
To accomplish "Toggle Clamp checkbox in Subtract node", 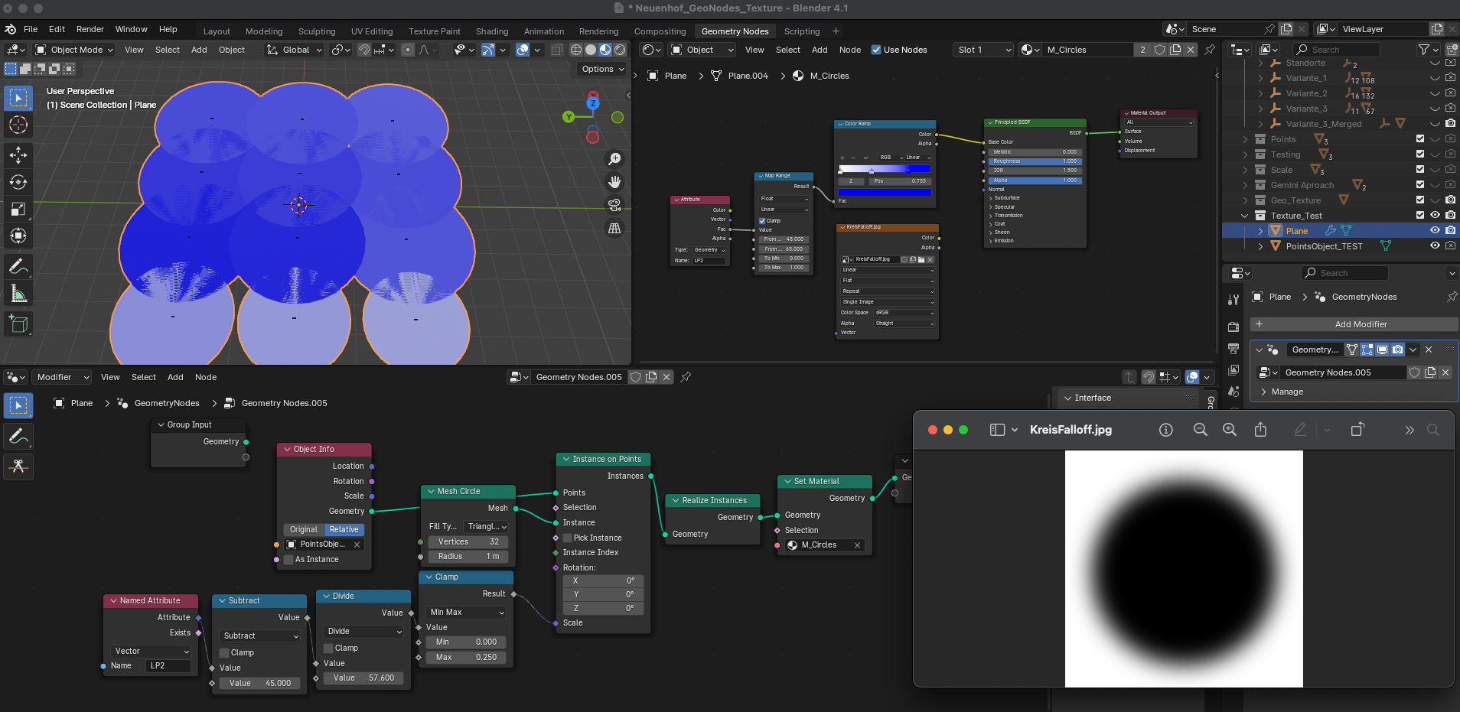I will point(224,652).
